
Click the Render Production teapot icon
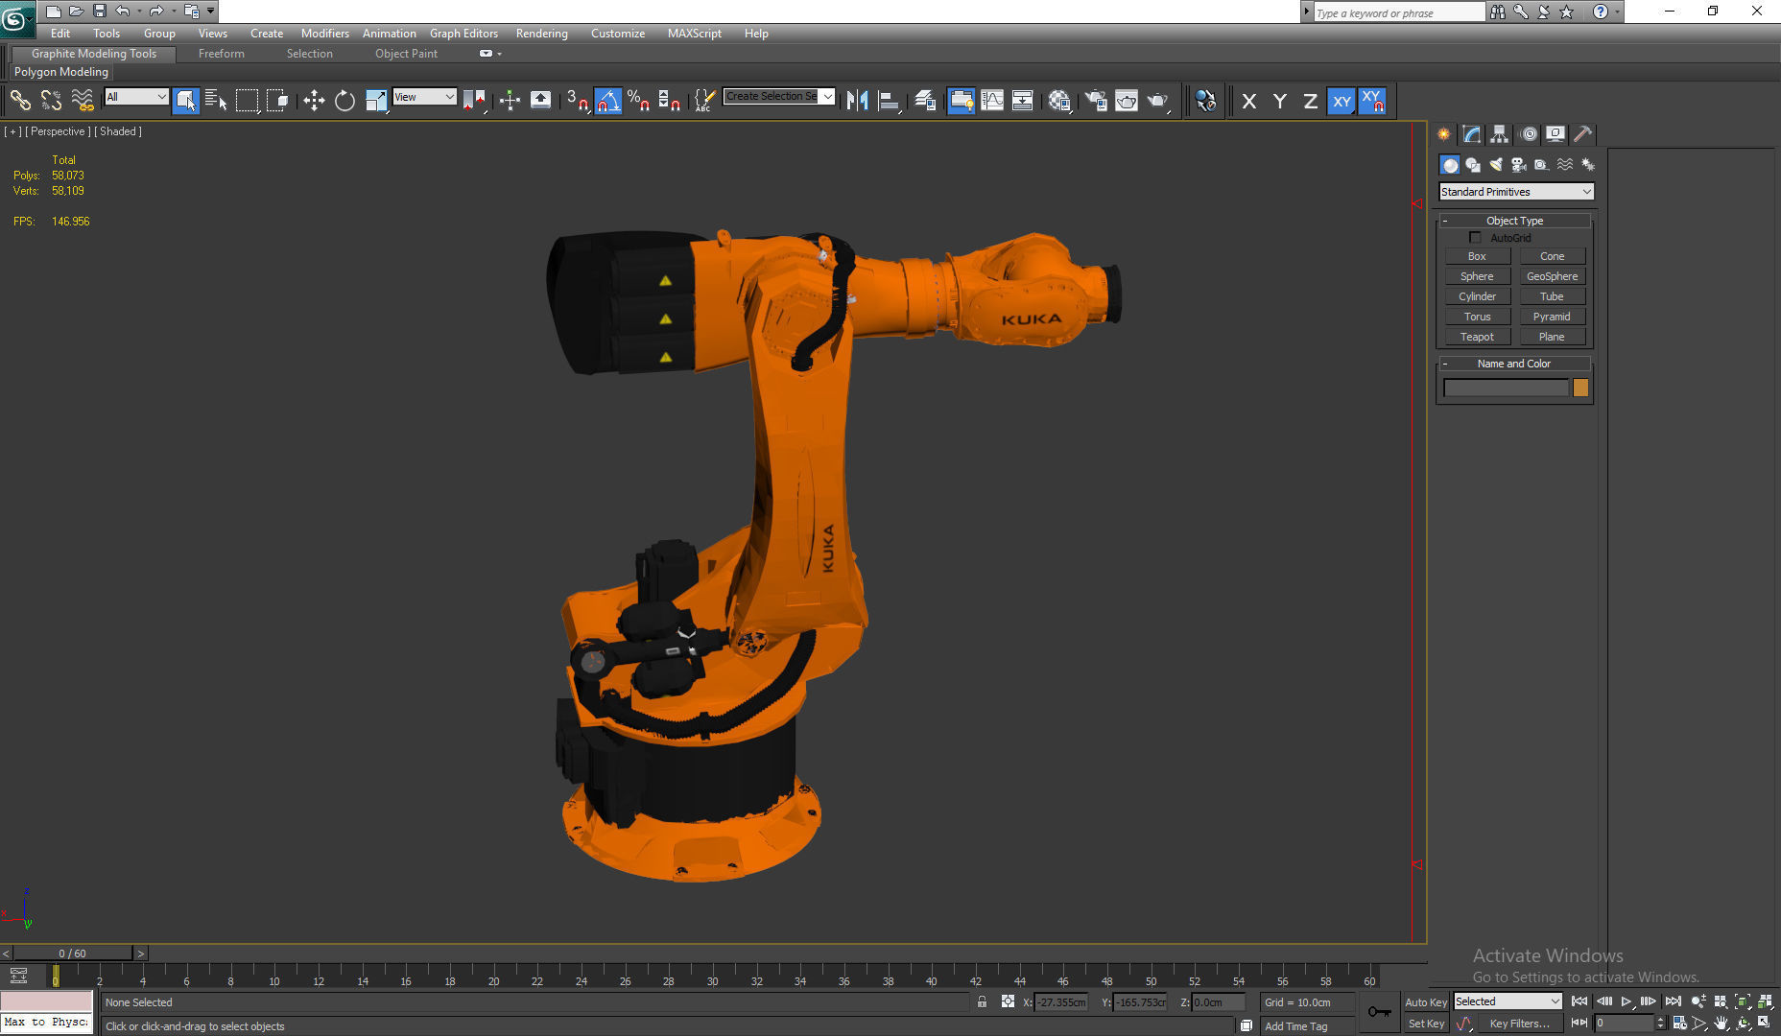click(1158, 100)
